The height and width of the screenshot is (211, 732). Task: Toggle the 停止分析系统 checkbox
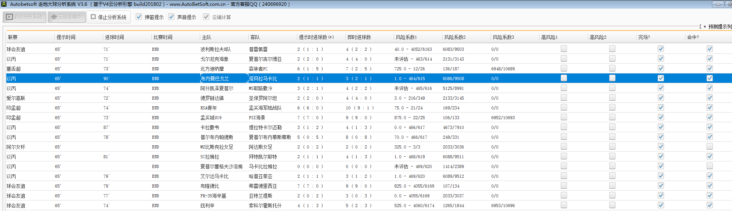click(x=93, y=17)
